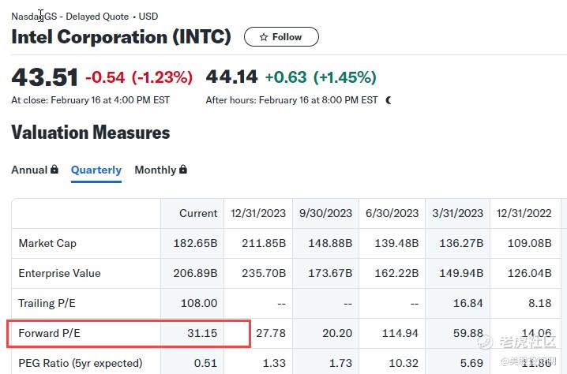Click the star icon in the Follow button
The height and width of the screenshot is (374, 567).
(264, 37)
